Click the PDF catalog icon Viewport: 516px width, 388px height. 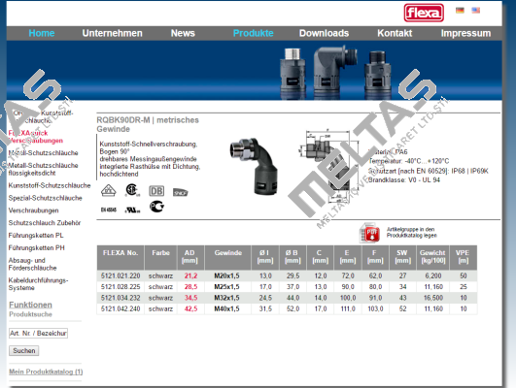coord(369,233)
